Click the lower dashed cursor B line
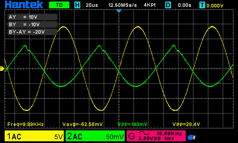The width and height of the screenshot is (238, 143). coord(119,99)
